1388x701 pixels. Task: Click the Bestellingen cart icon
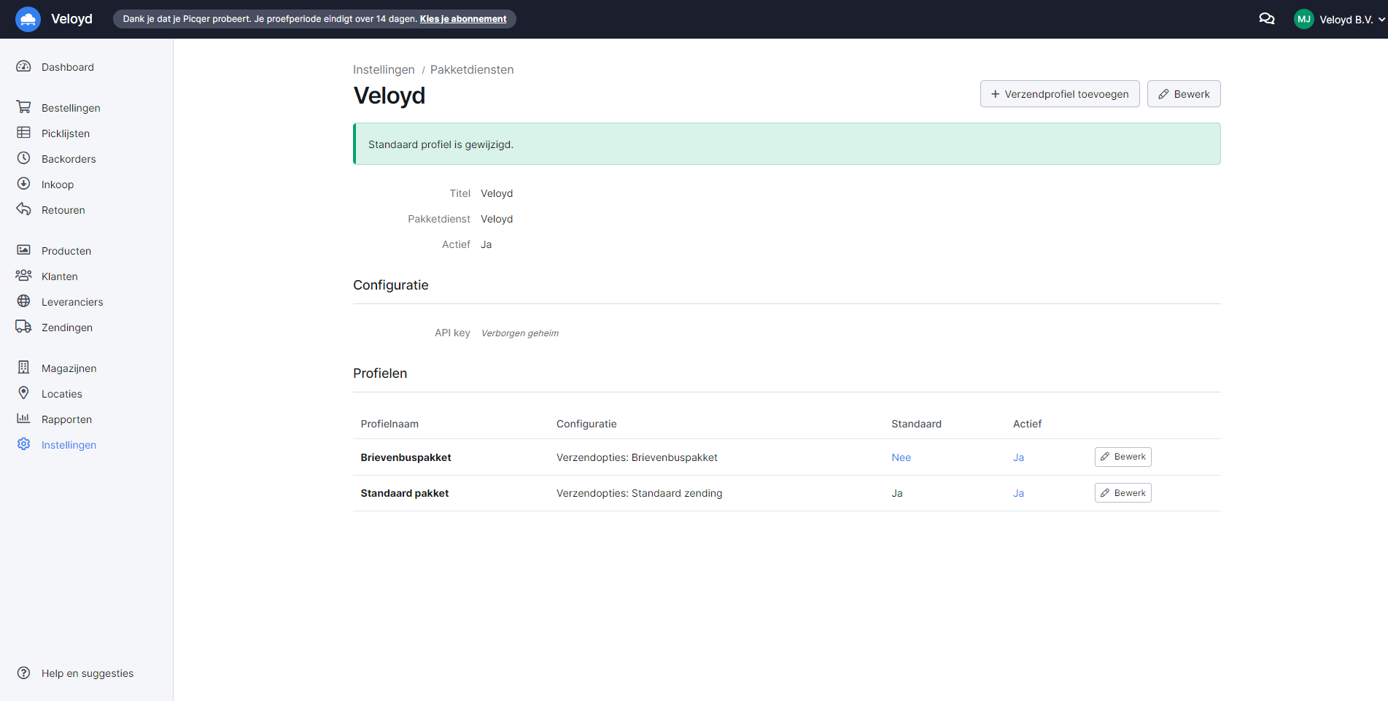(x=23, y=107)
